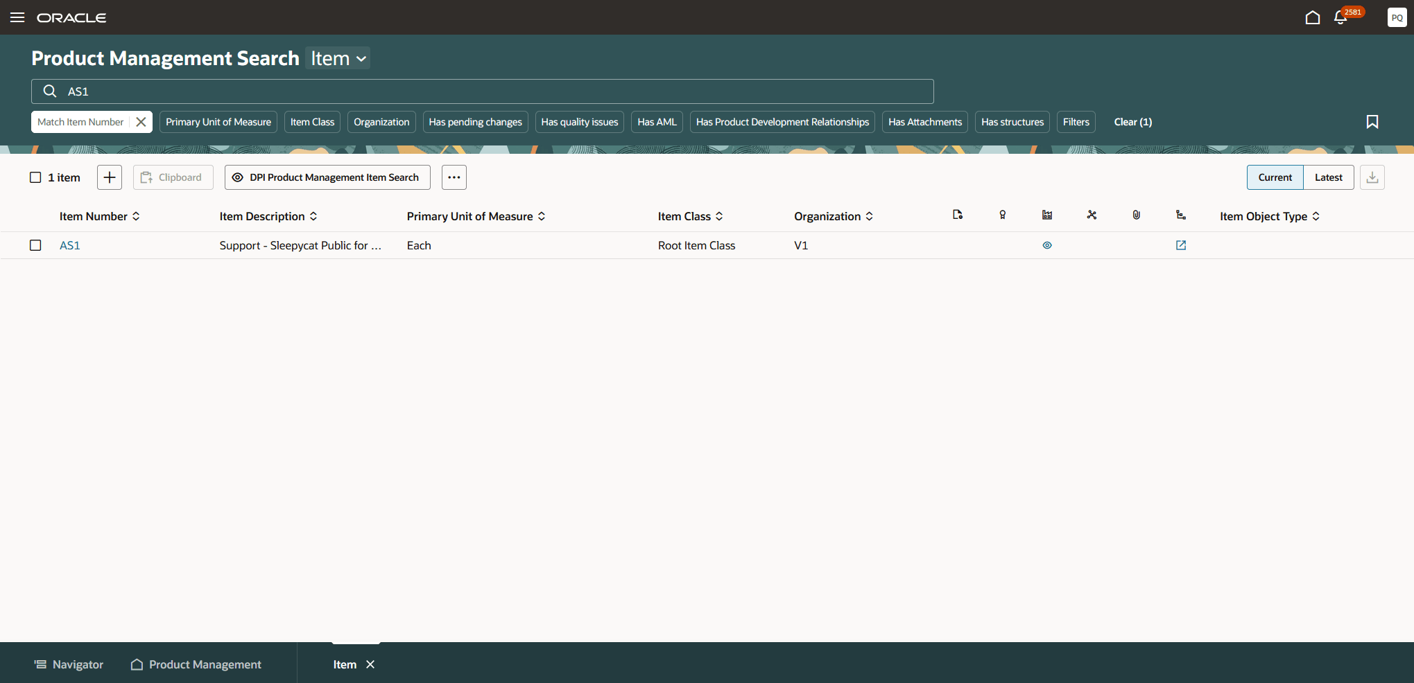The height and width of the screenshot is (683, 1414).
Task: Toggle the Has quality issues filter
Action: coord(580,122)
